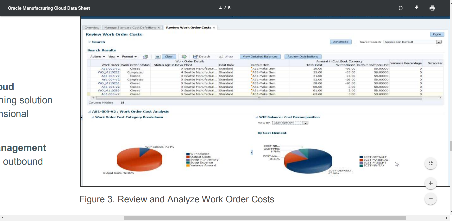The height and width of the screenshot is (221, 452).
Task: Zoom out with the minus button
Action: click(430, 199)
